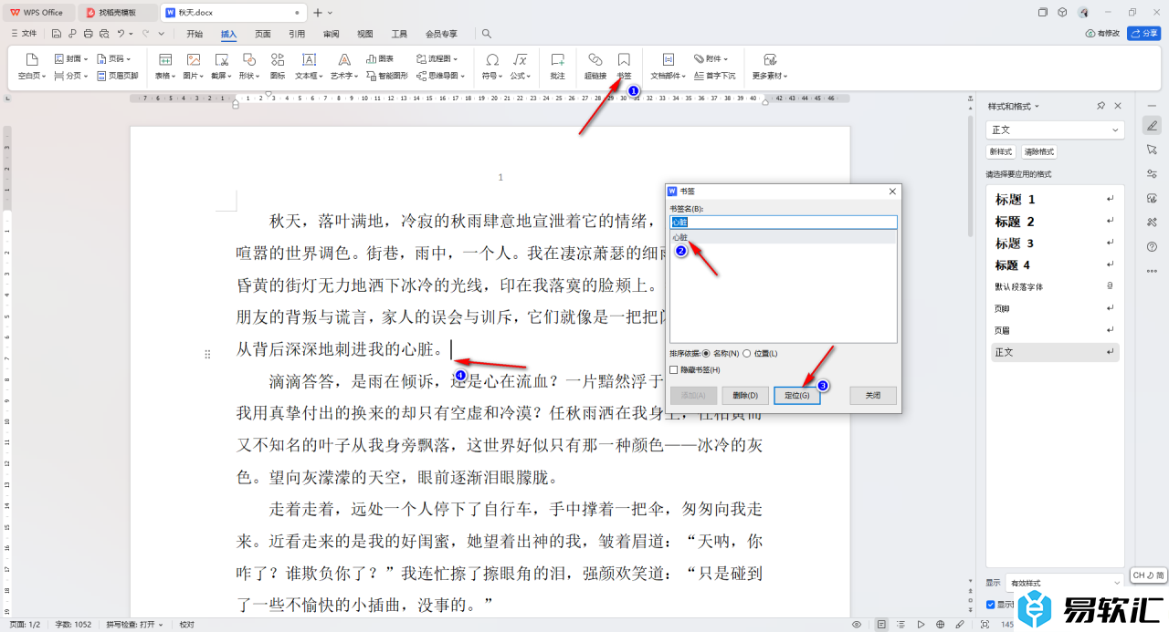Open the 文件 menu
The width and height of the screenshot is (1169, 632).
click(x=24, y=34)
